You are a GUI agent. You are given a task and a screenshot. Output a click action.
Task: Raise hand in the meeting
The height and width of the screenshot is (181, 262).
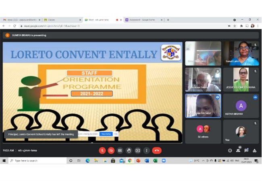(129, 150)
